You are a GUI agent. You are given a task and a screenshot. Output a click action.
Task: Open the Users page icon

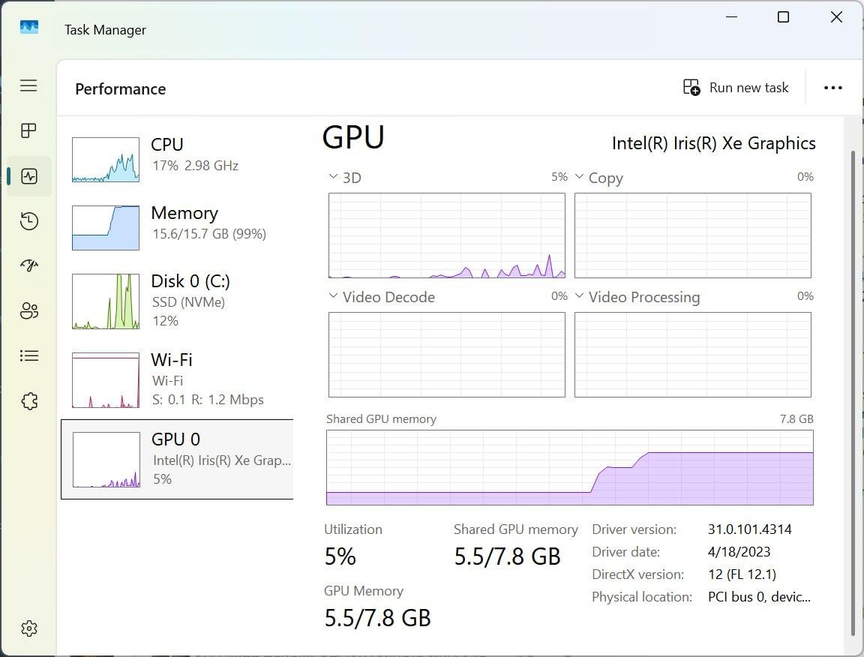[x=28, y=310]
